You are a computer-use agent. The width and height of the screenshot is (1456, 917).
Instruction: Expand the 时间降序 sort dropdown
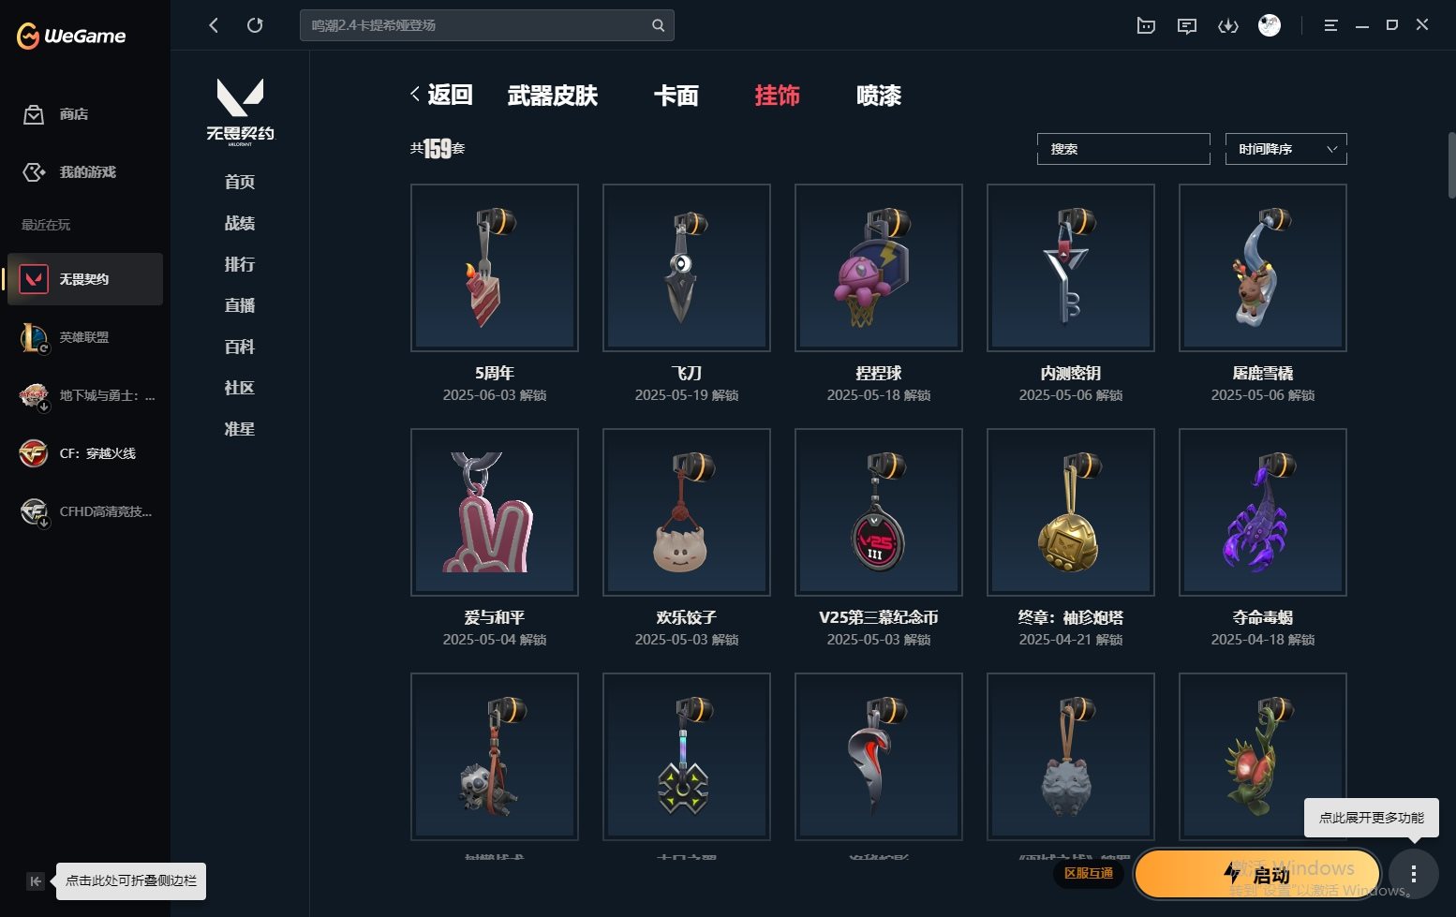pos(1285,149)
